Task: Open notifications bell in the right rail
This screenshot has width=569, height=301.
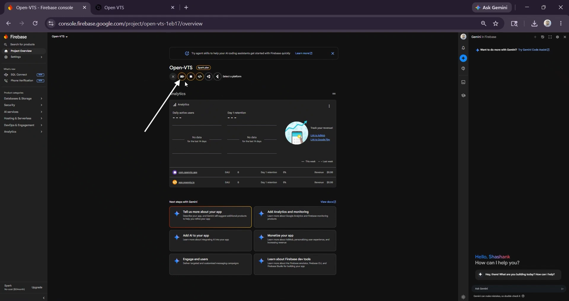Action: click(463, 48)
